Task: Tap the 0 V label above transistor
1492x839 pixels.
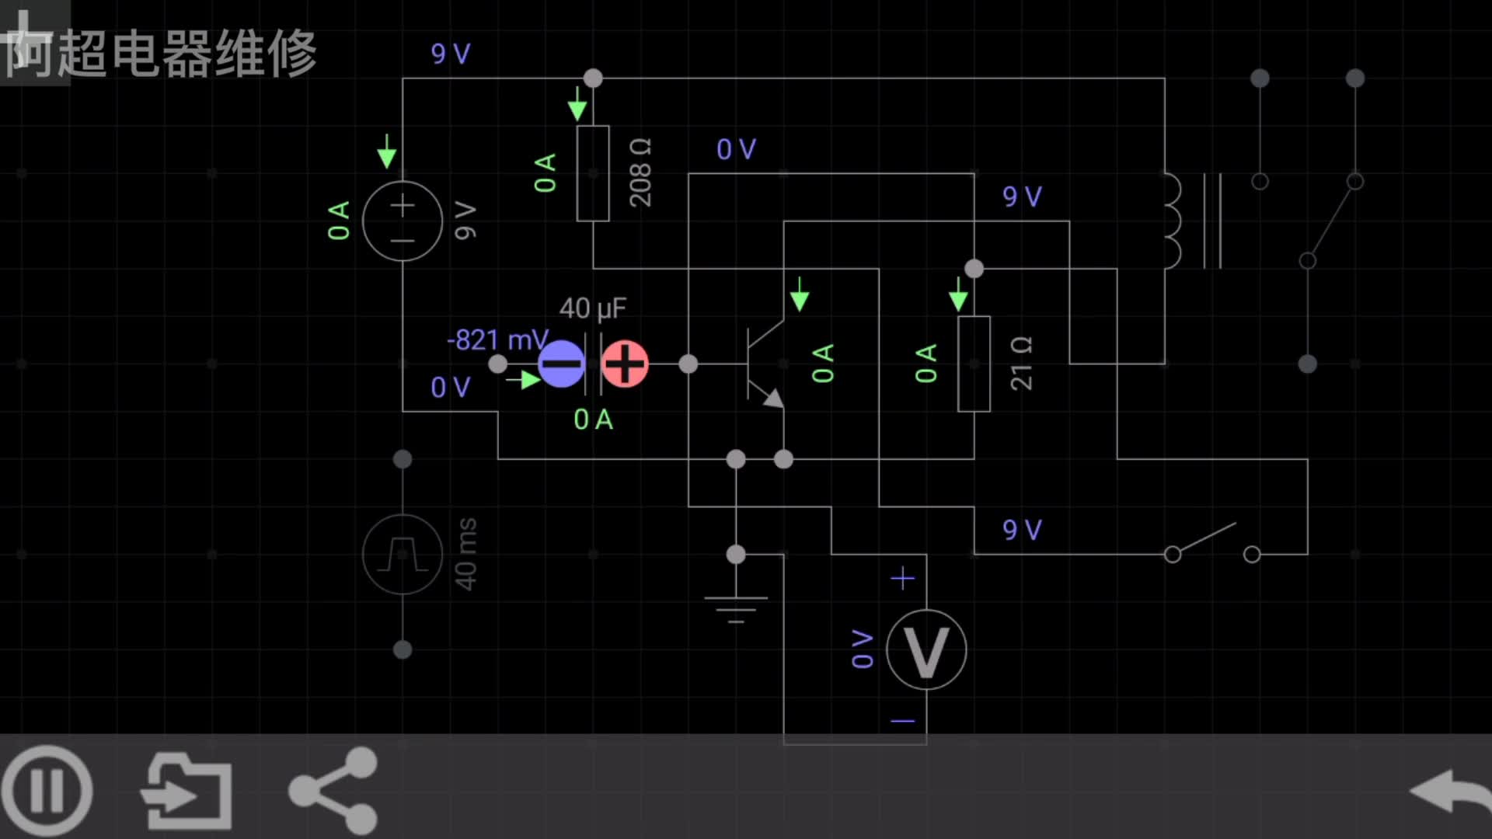Action: tap(736, 149)
